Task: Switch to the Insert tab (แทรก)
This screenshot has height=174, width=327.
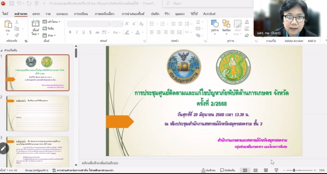Action: point(36,13)
